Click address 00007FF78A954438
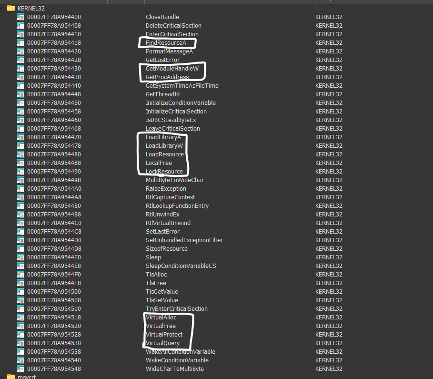The width and height of the screenshot is (433, 379). click(x=54, y=77)
